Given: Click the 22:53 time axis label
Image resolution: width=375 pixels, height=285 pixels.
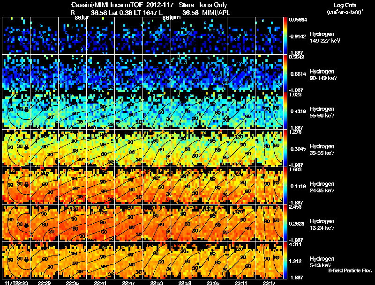Looking at the screenshot, I should (x=157, y=283).
